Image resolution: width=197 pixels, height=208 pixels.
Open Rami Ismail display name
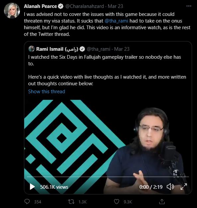[57, 49]
